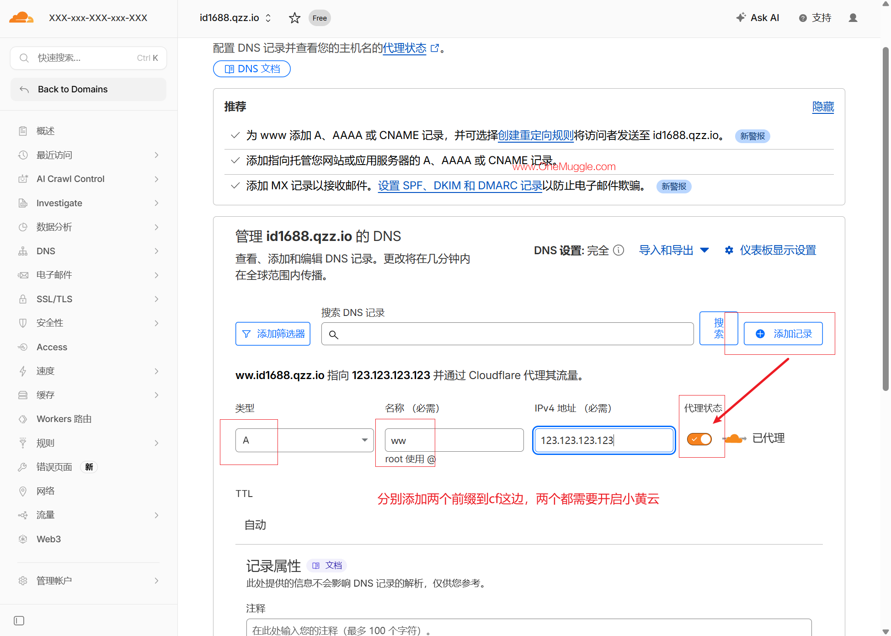Click the speed (速度) lightning icon
891x636 pixels.
tap(23, 371)
